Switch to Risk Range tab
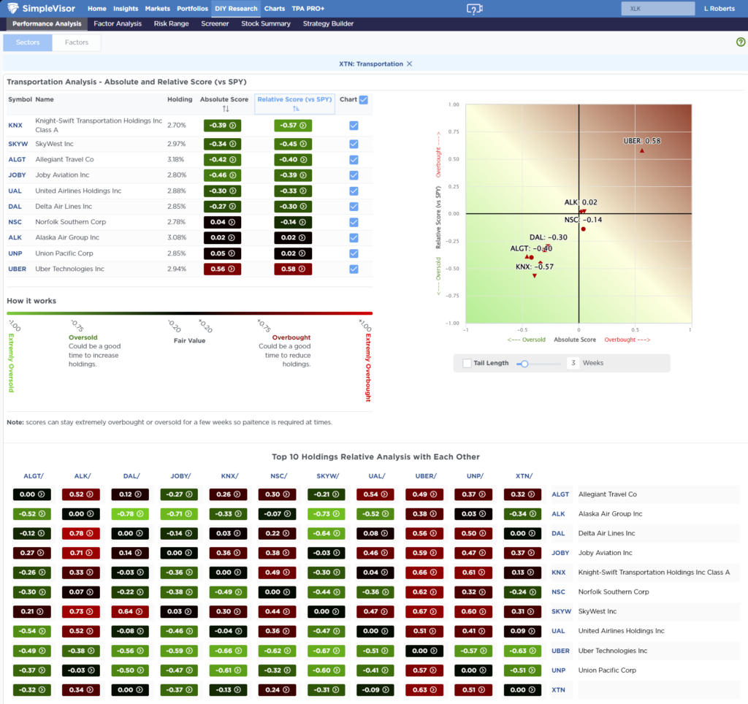Viewport: 748px width, 704px height. [x=171, y=23]
